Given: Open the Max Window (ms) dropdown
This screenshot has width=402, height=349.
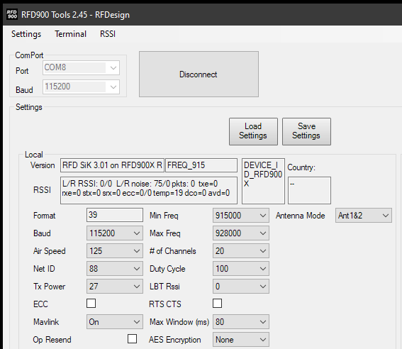Looking at the screenshot, I should point(241,322).
